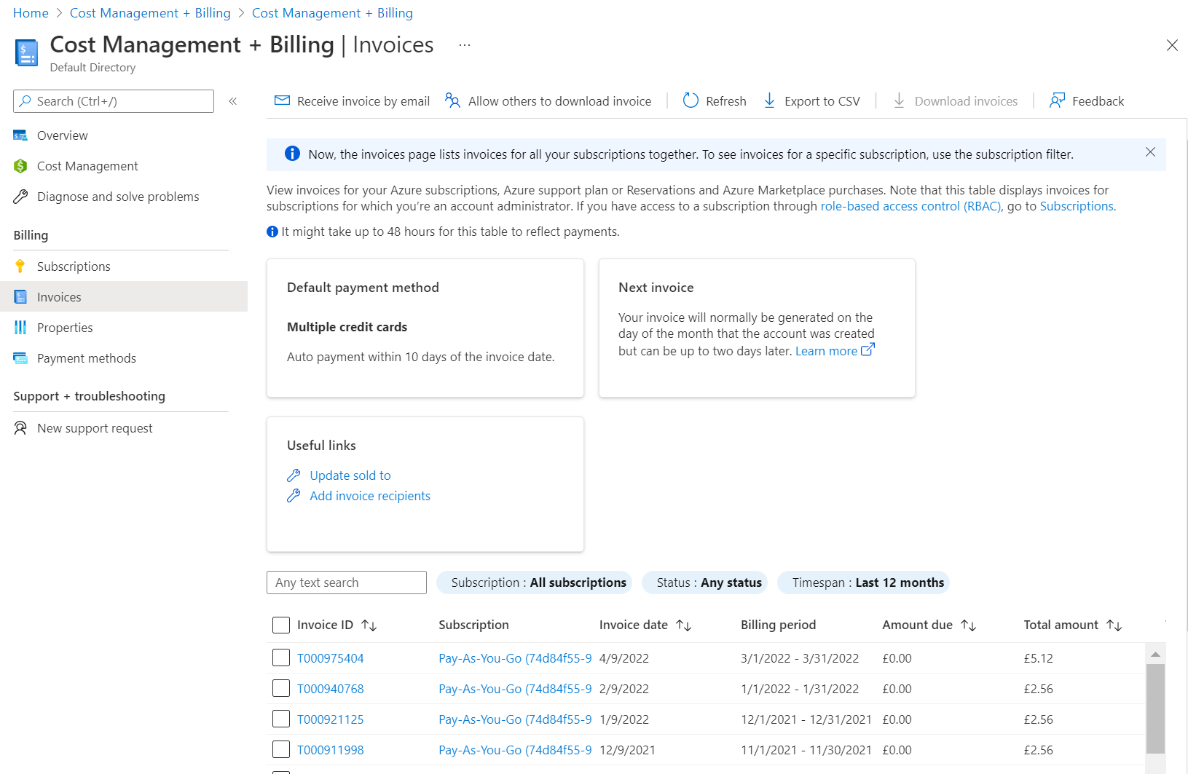Go to Subscriptions in the Billing menu
Screen dimensions: 1188x774
point(74,266)
